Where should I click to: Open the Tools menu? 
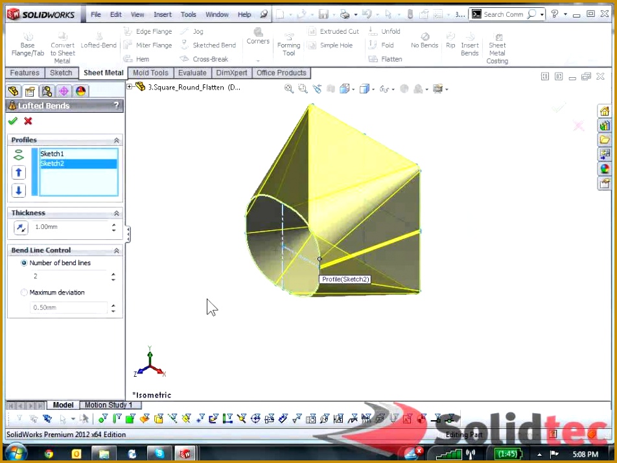click(x=188, y=14)
